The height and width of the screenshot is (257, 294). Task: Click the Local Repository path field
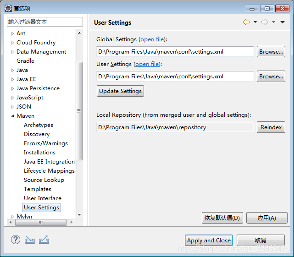[175, 127]
